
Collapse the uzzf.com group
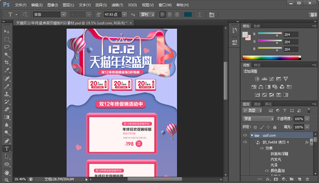click(252, 135)
